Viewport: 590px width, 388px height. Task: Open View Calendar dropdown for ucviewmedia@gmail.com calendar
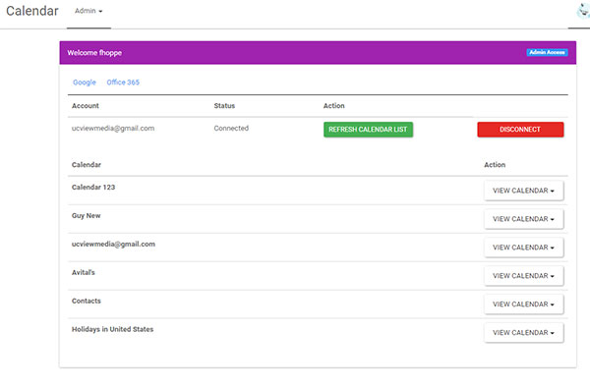524,248
